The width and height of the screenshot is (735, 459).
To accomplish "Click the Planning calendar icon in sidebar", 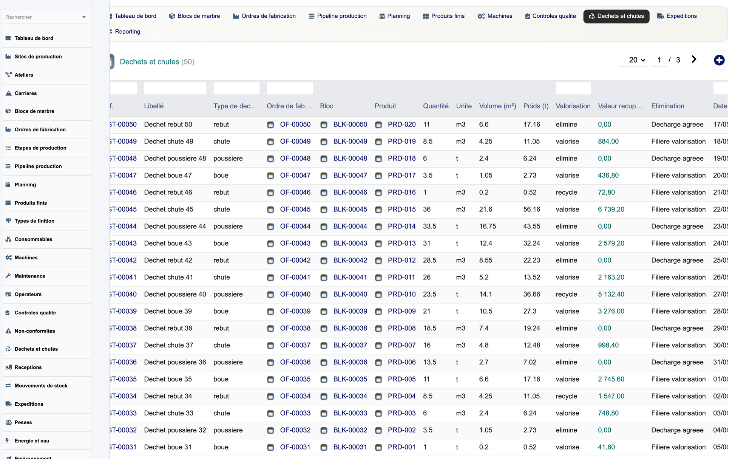I will tap(8, 185).
